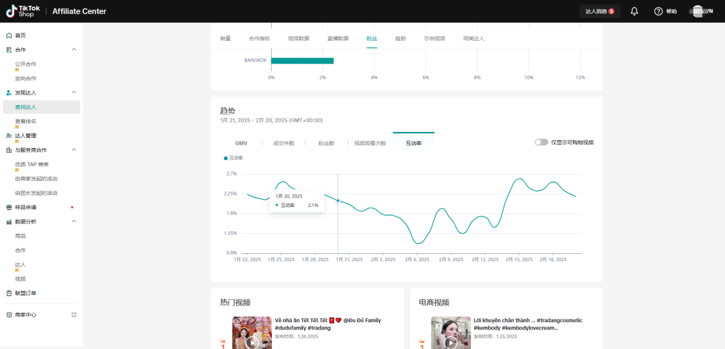Image resolution: width=725 pixels, height=349 pixels.
Task: Click the BANGKOK bar in fans chart
Action: click(302, 60)
